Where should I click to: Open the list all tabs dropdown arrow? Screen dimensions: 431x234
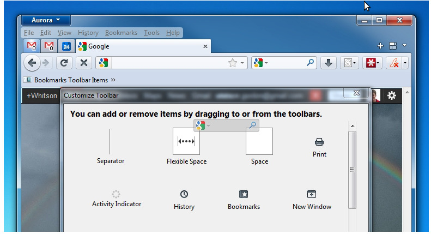pyautogui.click(x=405, y=46)
